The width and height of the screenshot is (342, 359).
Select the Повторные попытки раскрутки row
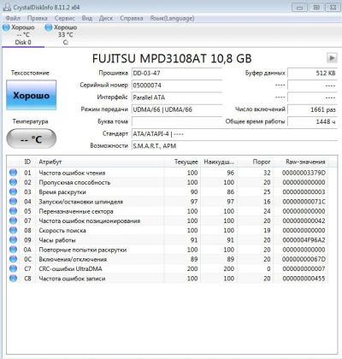(x=168, y=250)
